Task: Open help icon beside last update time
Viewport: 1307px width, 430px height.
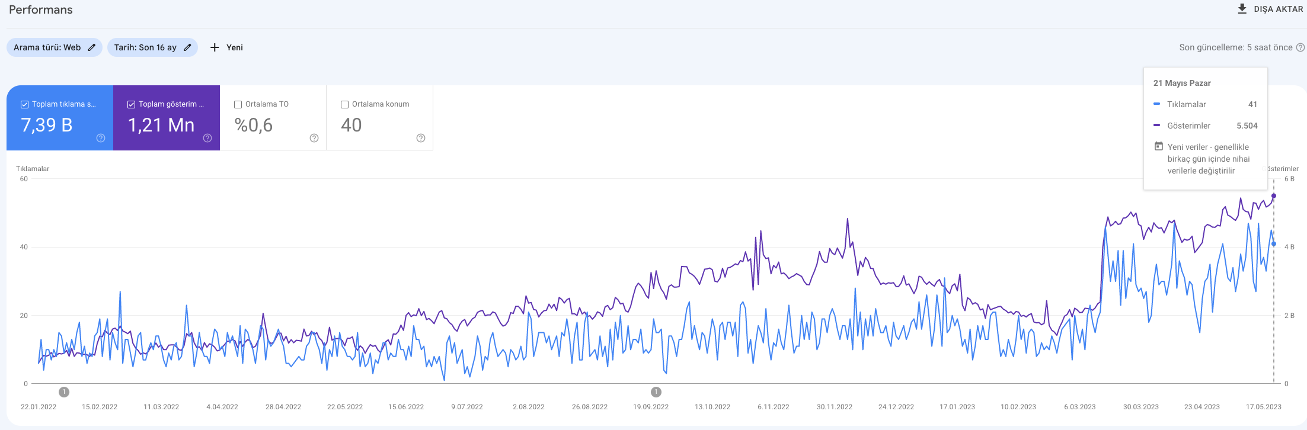Action: [1300, 47]
